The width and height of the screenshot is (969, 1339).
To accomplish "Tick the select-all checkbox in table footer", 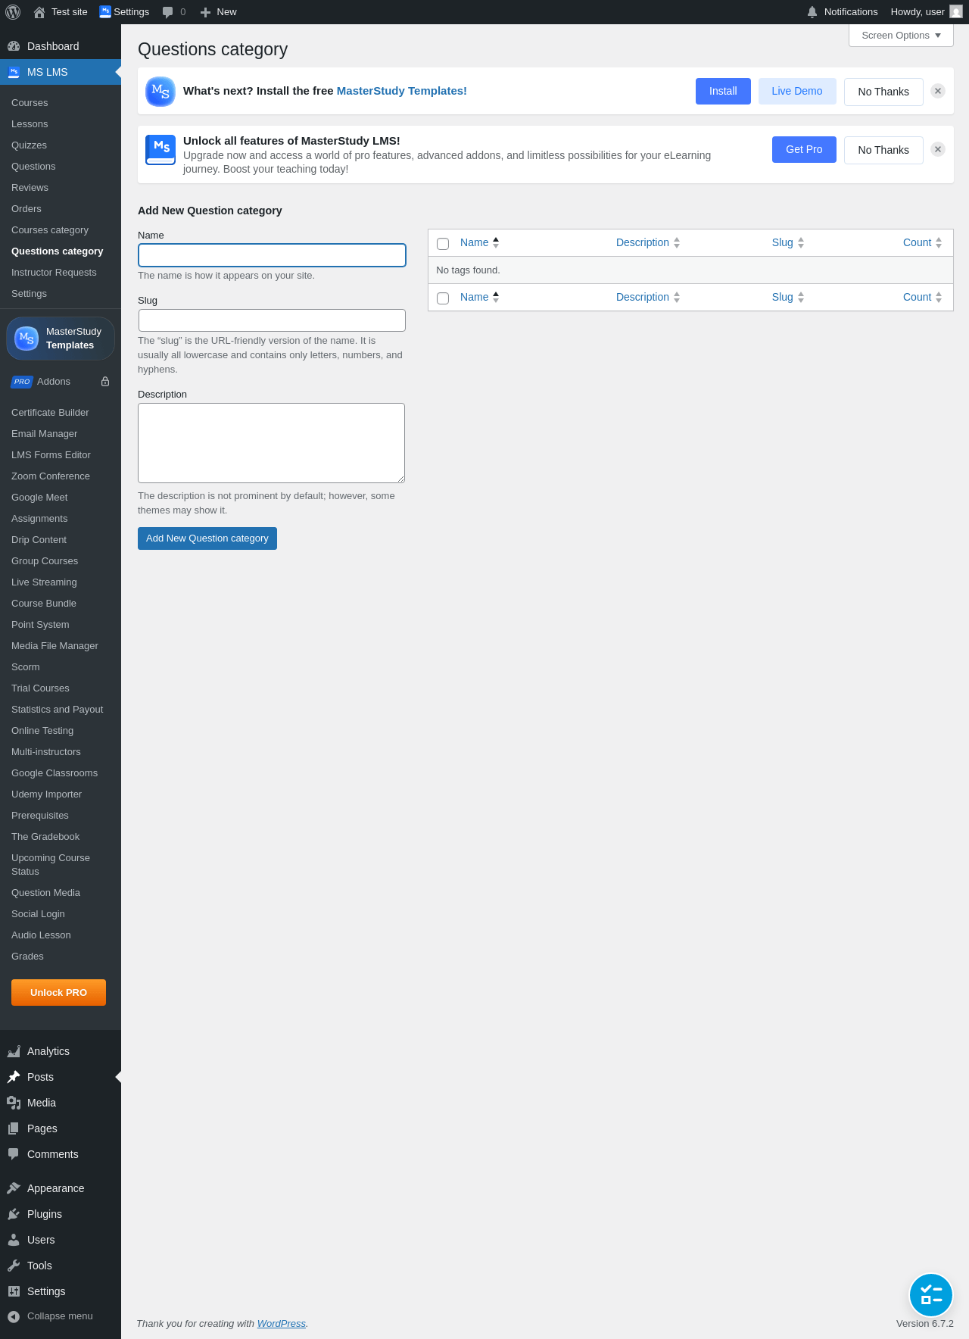I will point(443,298).
